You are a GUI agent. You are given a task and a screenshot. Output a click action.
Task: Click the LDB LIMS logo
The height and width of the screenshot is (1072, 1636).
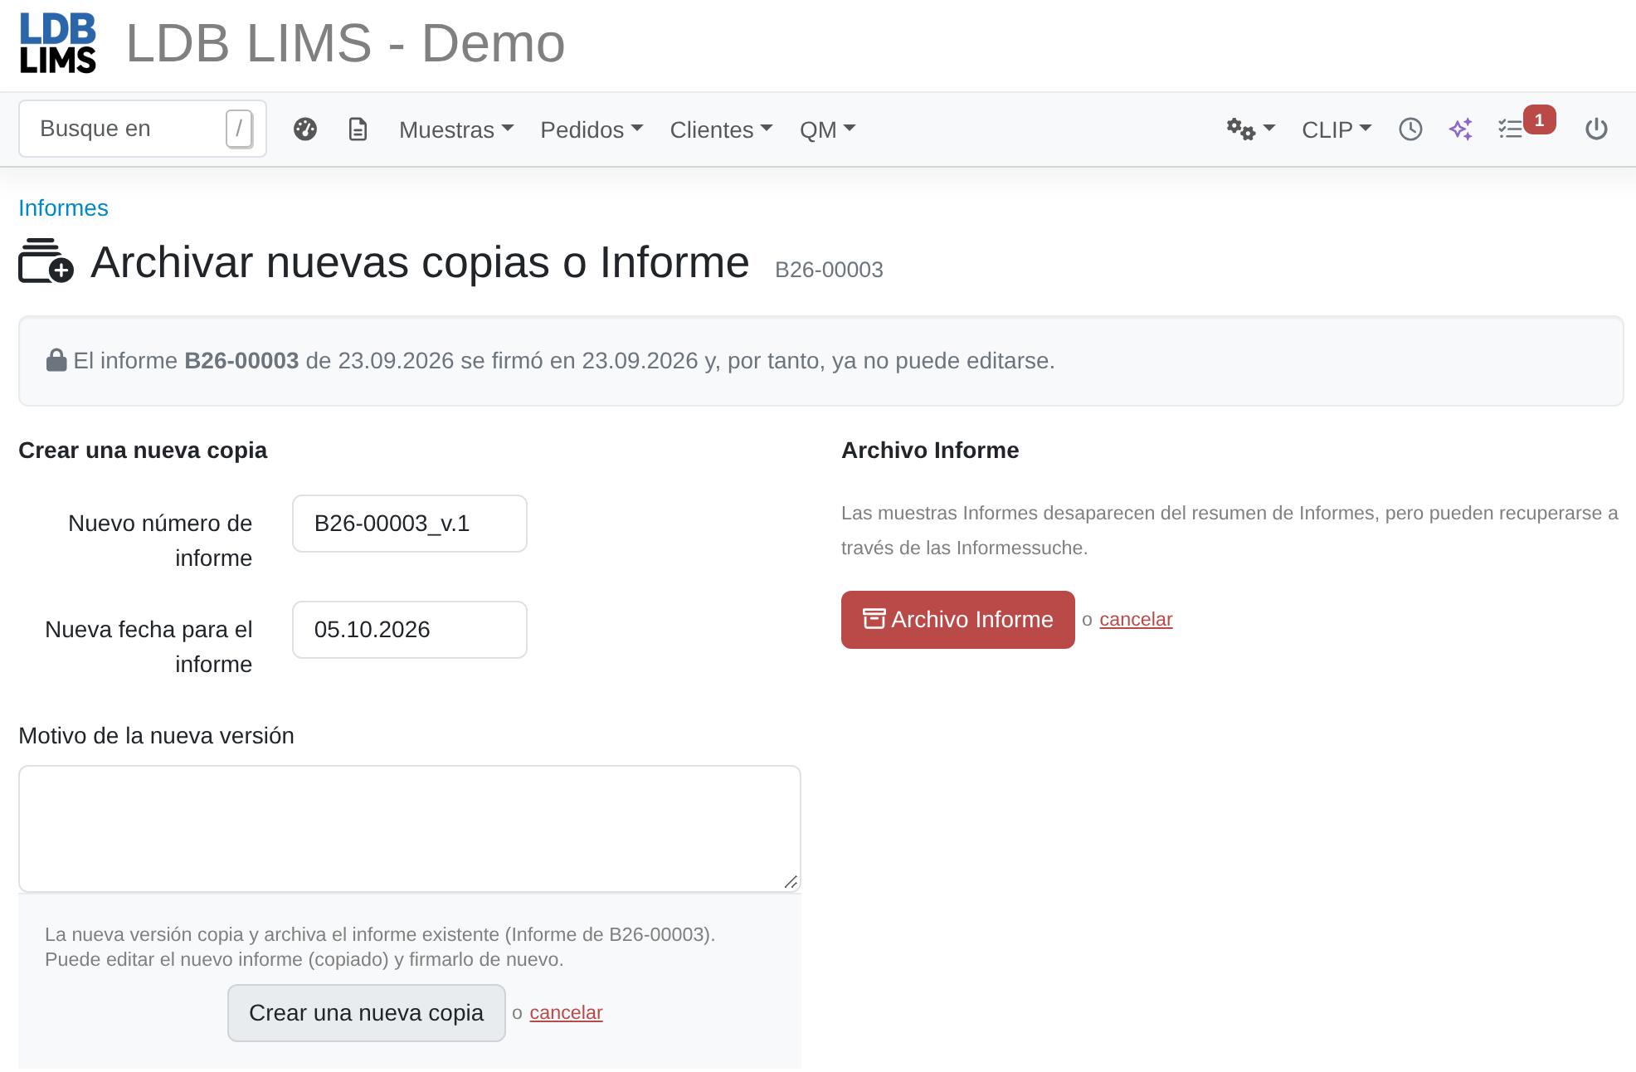tap(58, 43)
